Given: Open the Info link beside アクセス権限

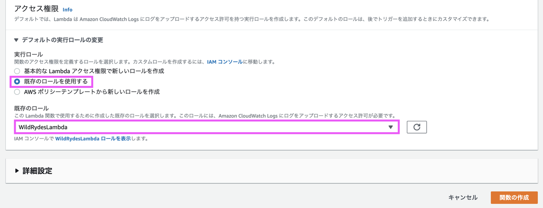Looking at the screenshot, I should [67, 9].
